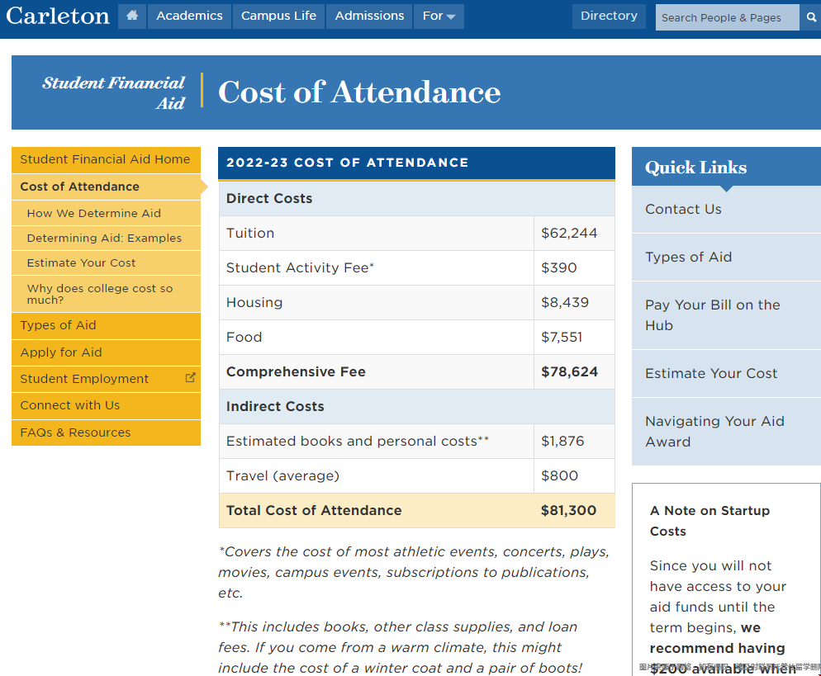Open the Directory link

click(x=609, y=16)
